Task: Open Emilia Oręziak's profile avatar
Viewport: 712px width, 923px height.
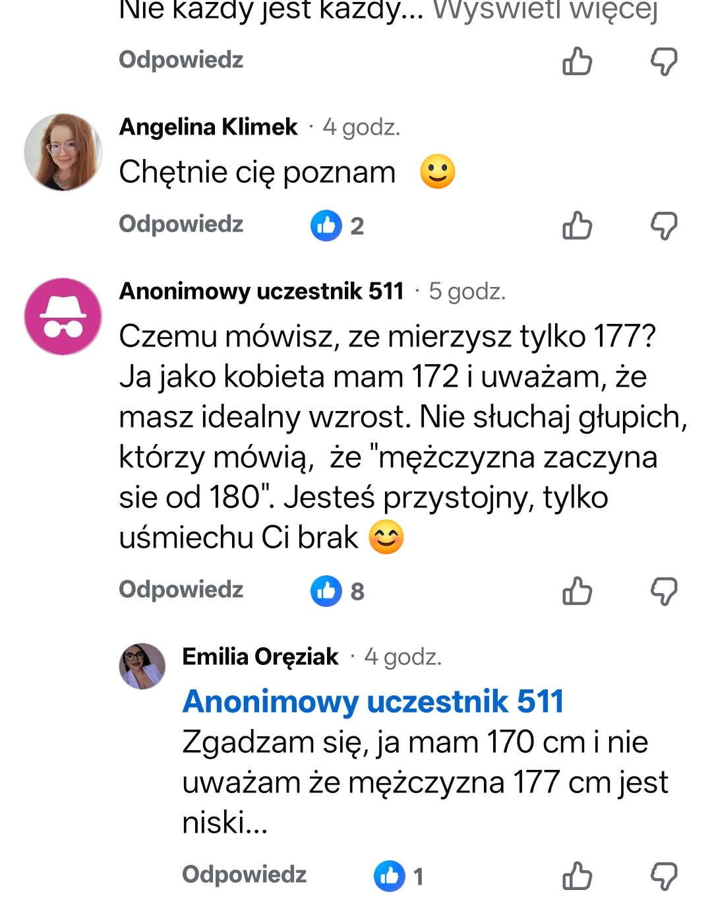Action: (x=142, y=666)
